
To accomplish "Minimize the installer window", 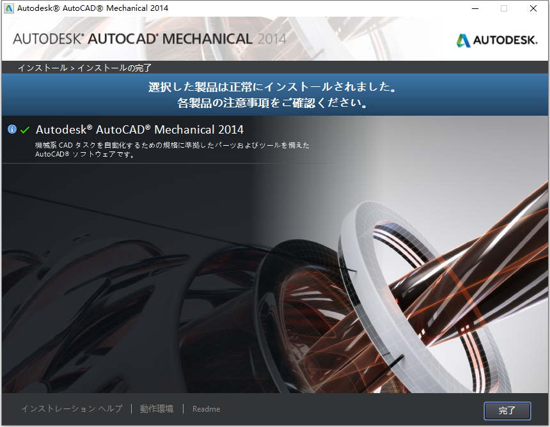I will [475, 8].
